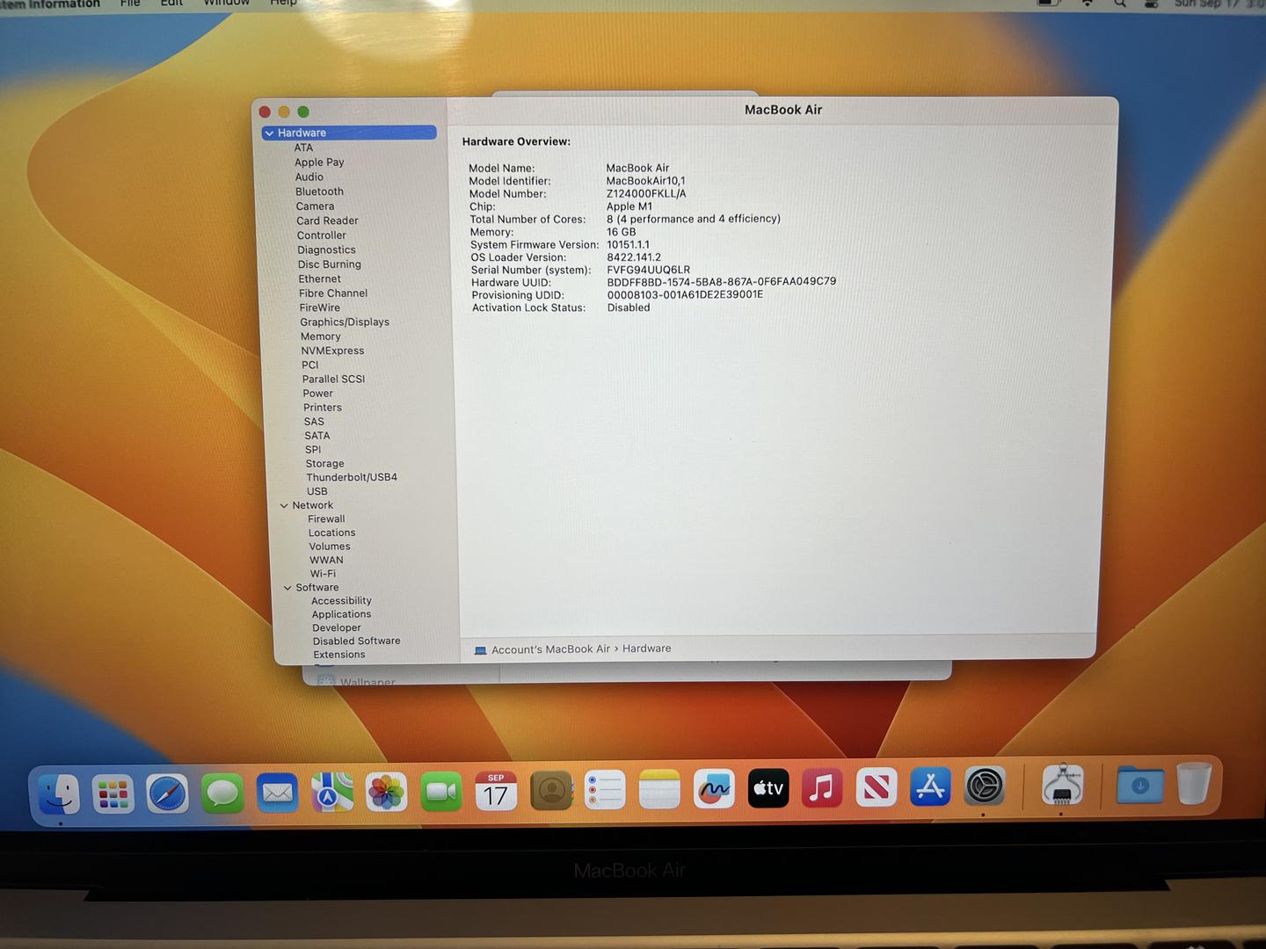Screen dimensions: 1266x949
Task: Open Reminders app in Dock
Action: click(606, 791)
